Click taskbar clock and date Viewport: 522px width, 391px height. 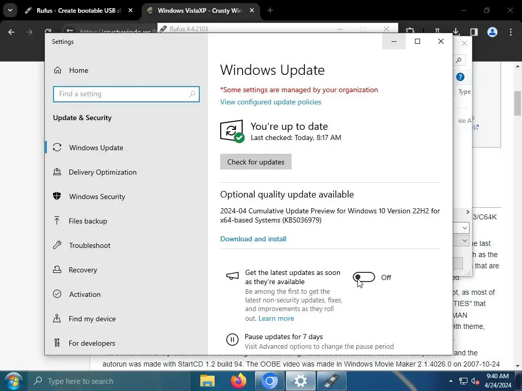coord(498,381)
